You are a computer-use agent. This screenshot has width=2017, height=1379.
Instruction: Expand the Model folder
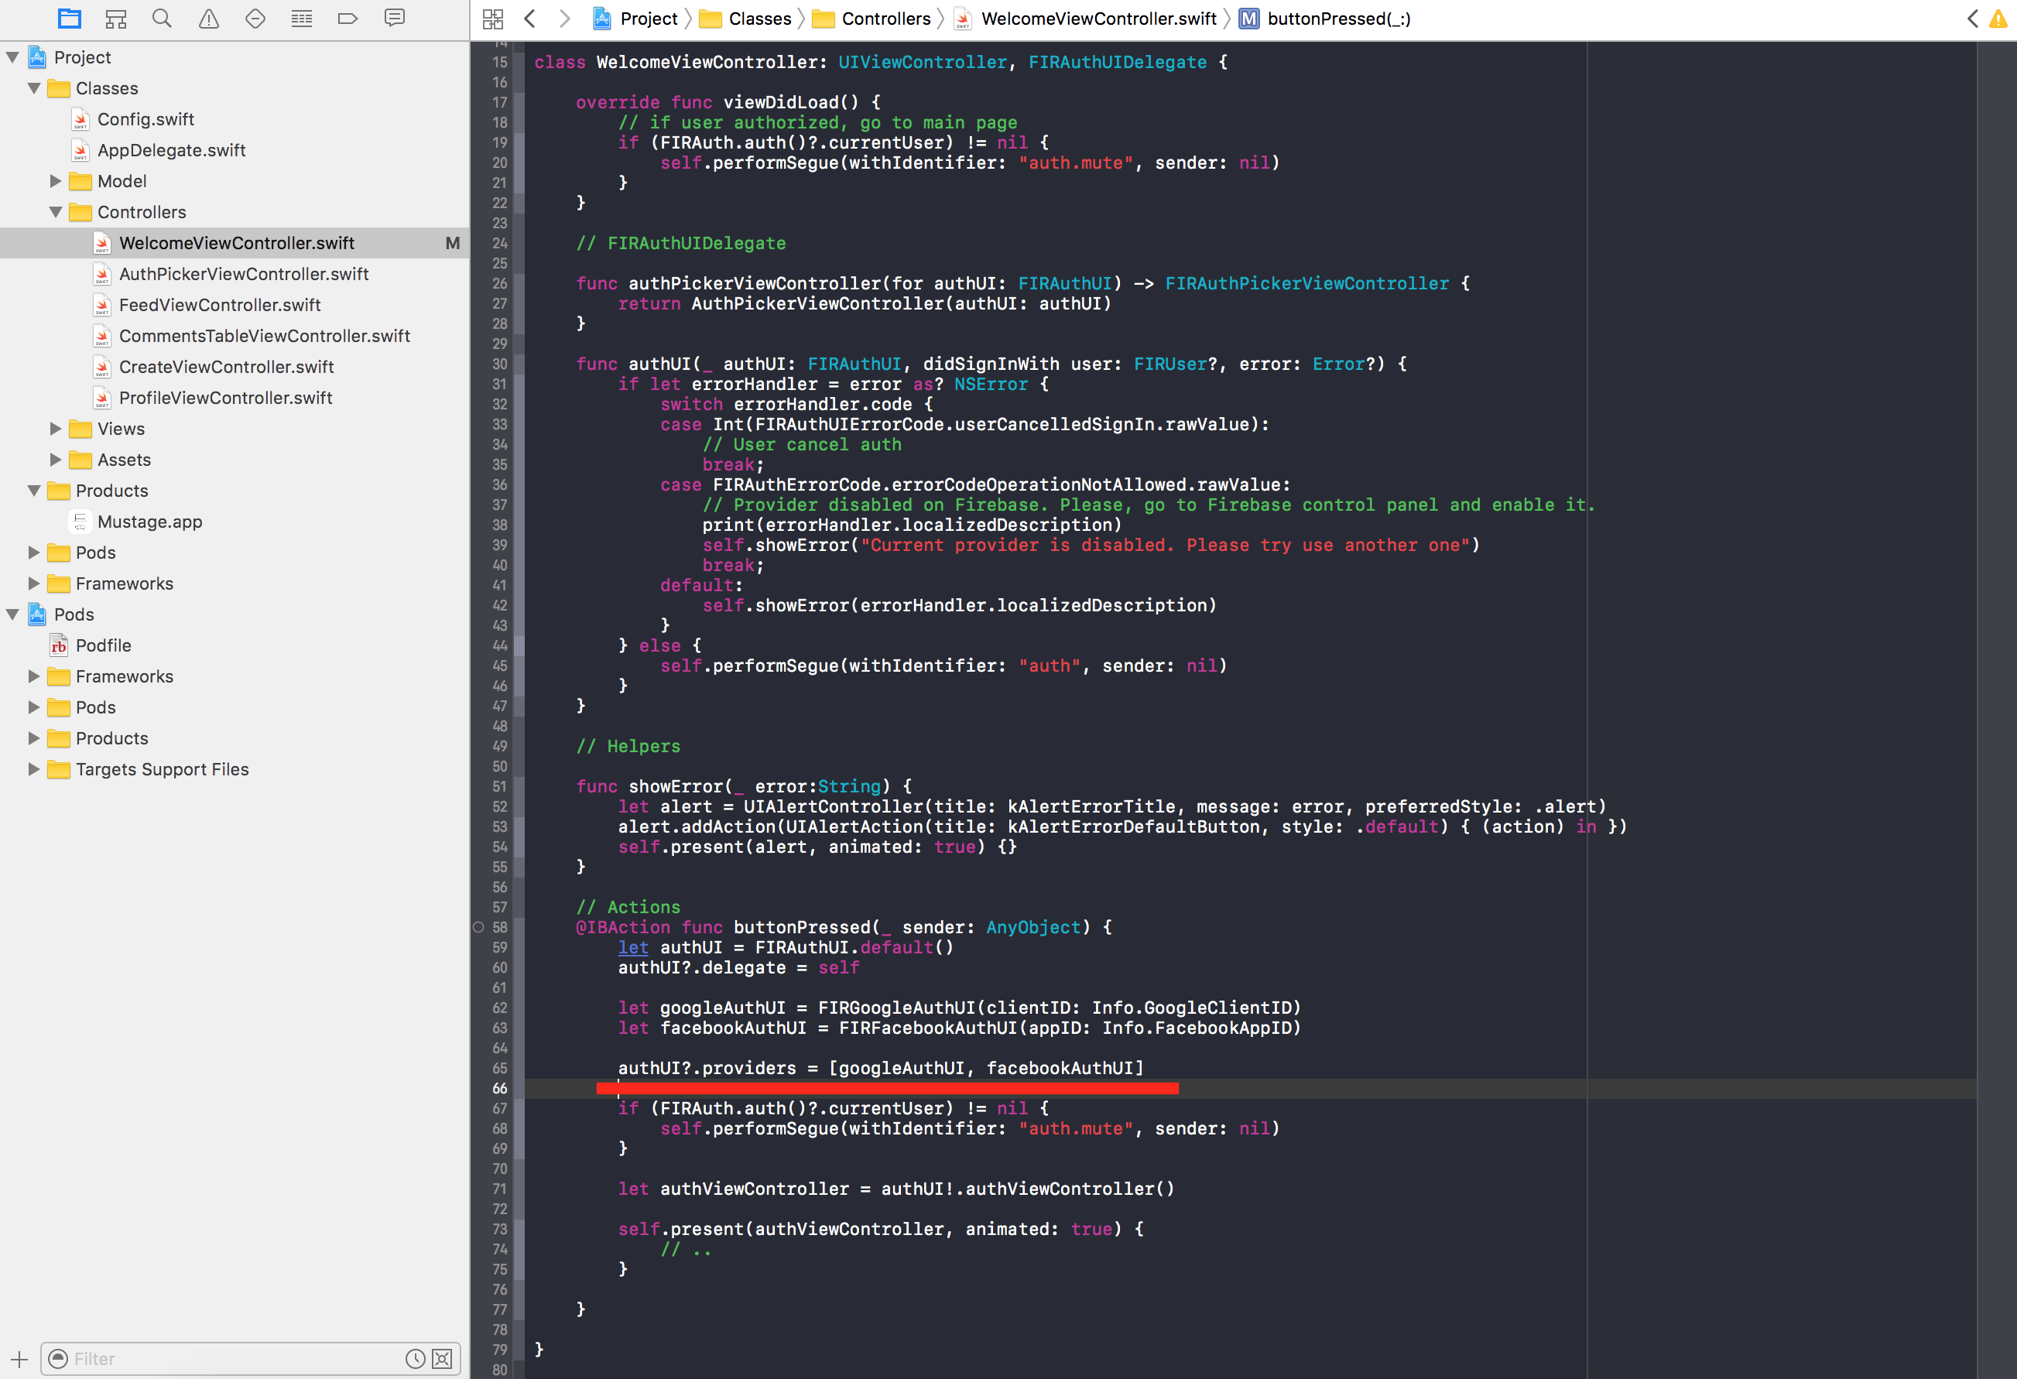coord(56,181)
